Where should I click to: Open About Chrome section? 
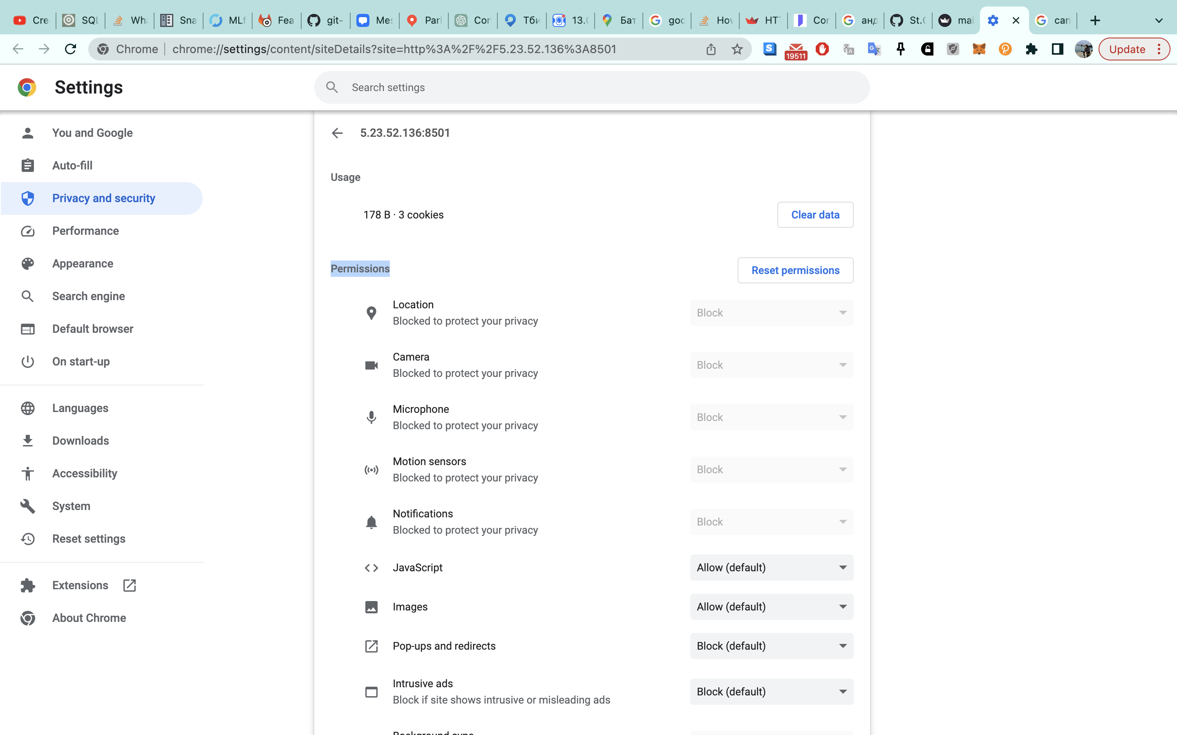[x=89, y=618]
